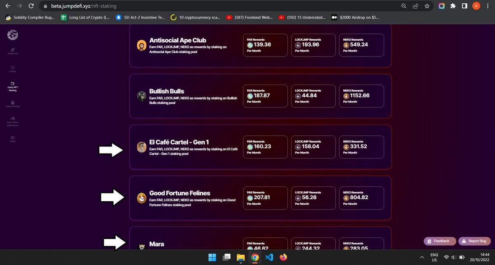Image resolution: width=495 pixels, height=265 pixels.
Task: Open the Chrome three-dot menu
Action: pyautogui.click(x=488, y=6)
